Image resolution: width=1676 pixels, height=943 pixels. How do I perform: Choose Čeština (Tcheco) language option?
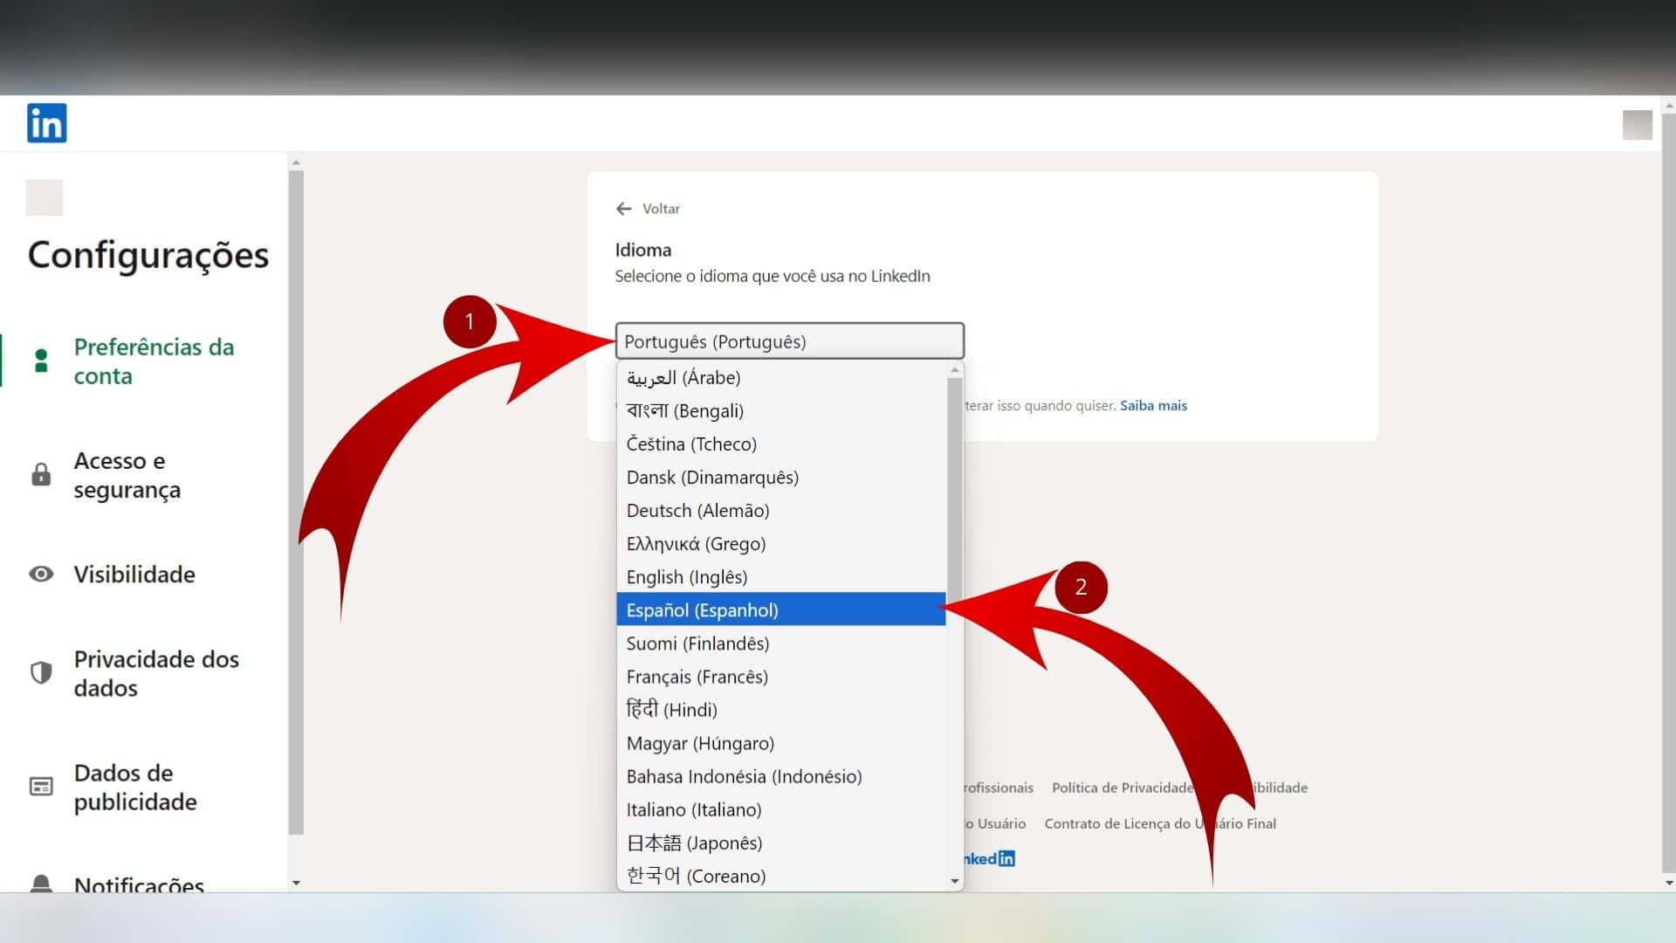tap(781, 444)
